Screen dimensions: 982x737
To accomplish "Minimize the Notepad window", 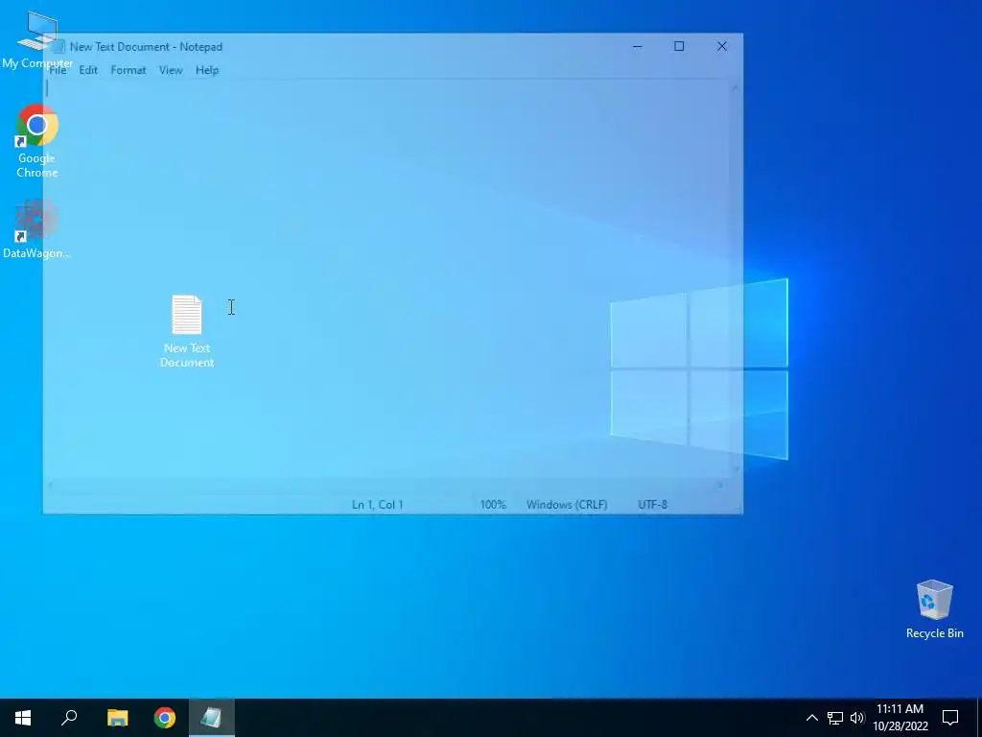I will tap(638, 46).
